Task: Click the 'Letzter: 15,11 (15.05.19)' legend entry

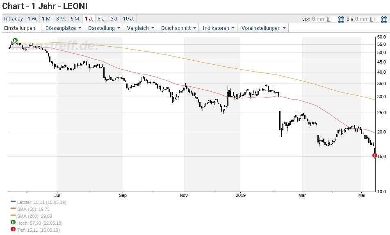Action: [x=42, y=202]
